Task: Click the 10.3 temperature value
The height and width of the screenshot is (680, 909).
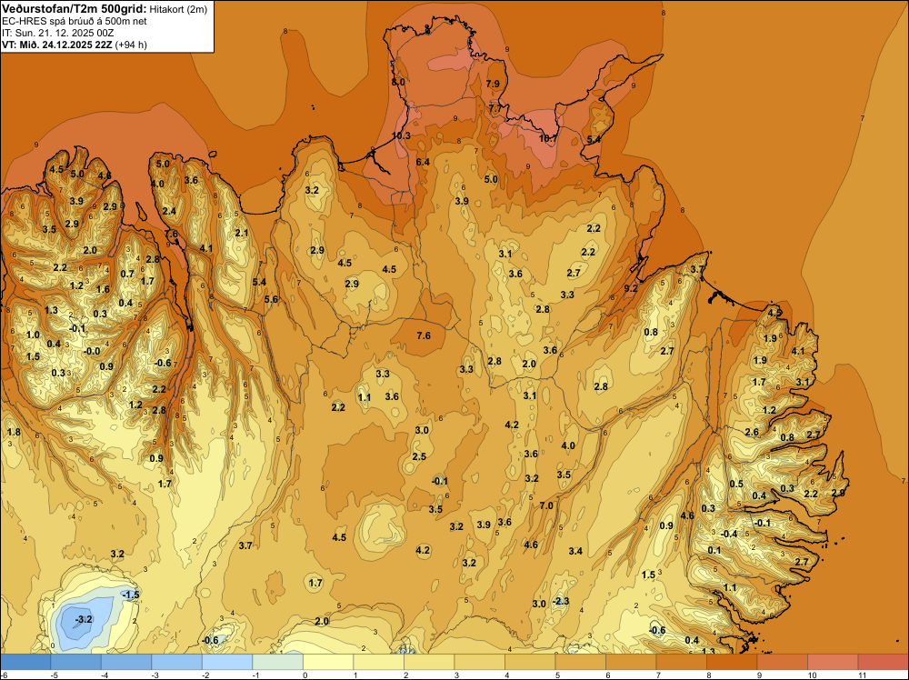Action: (401, 135)
